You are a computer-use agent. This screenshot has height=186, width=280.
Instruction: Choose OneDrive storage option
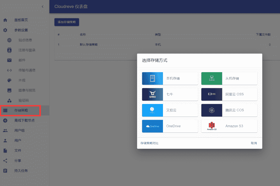point(170,126)
